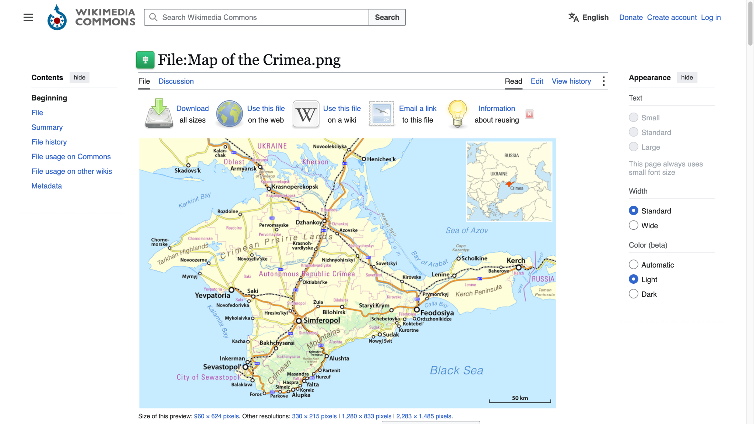Click the Donate link
754x424 pixels.
click(x=631, y=17)
